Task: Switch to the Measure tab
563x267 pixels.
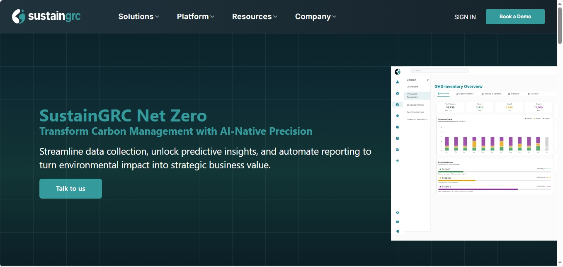Action: pos(513,94)
